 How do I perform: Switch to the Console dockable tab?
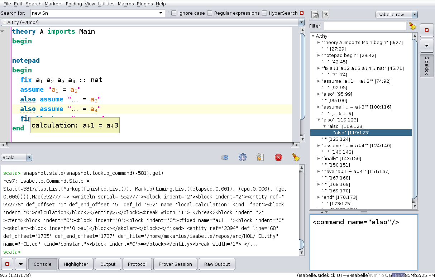pos(43,264)
